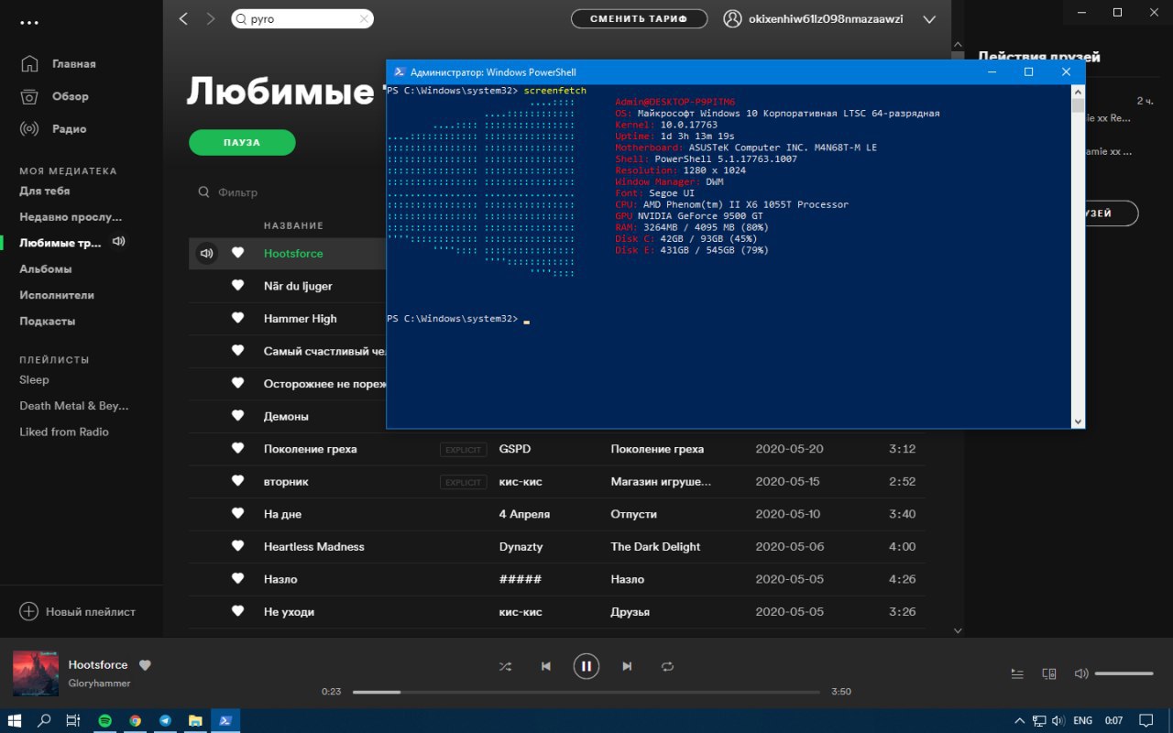Open the Hootsforce album cover thumbnail

(36, 673)
